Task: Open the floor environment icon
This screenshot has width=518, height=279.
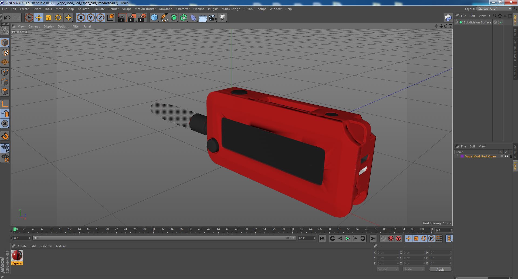Action: [203, 18]
